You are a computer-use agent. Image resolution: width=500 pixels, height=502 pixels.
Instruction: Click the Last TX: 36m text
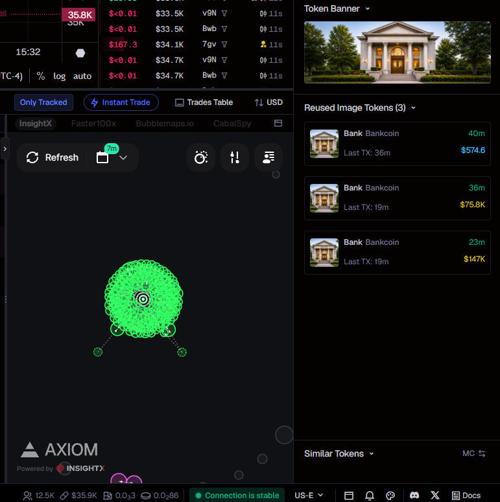point(367,153)
